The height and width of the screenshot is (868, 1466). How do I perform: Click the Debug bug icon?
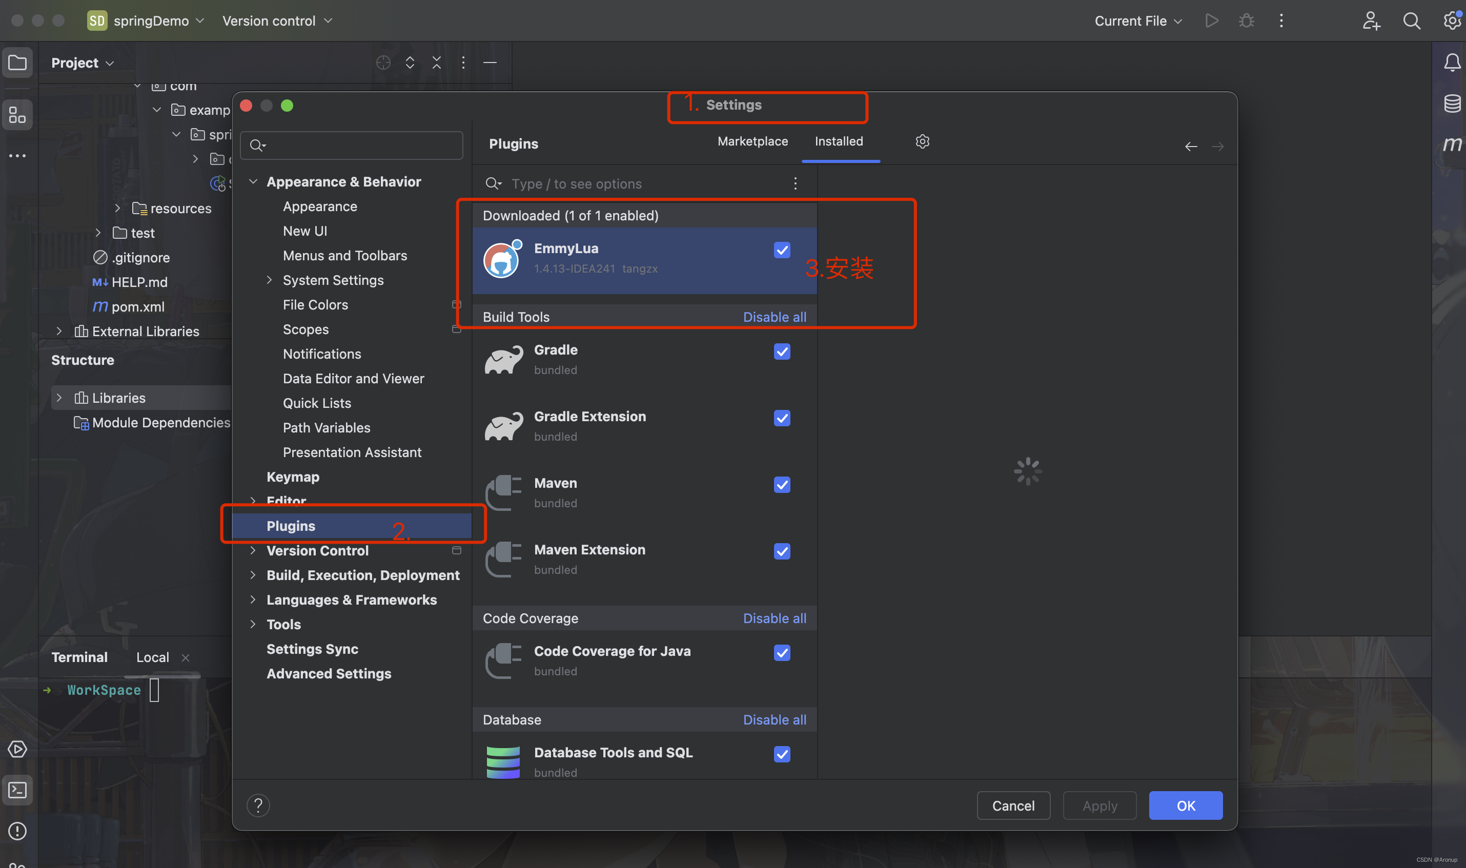[1247, 21]
